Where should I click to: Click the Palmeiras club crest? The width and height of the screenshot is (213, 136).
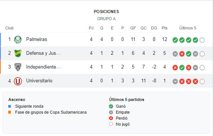tap(18, 39)
